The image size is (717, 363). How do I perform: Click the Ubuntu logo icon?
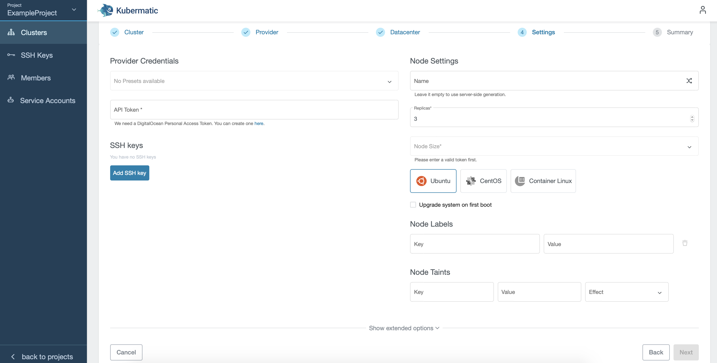pyautogui.click(x=421, y=181)
